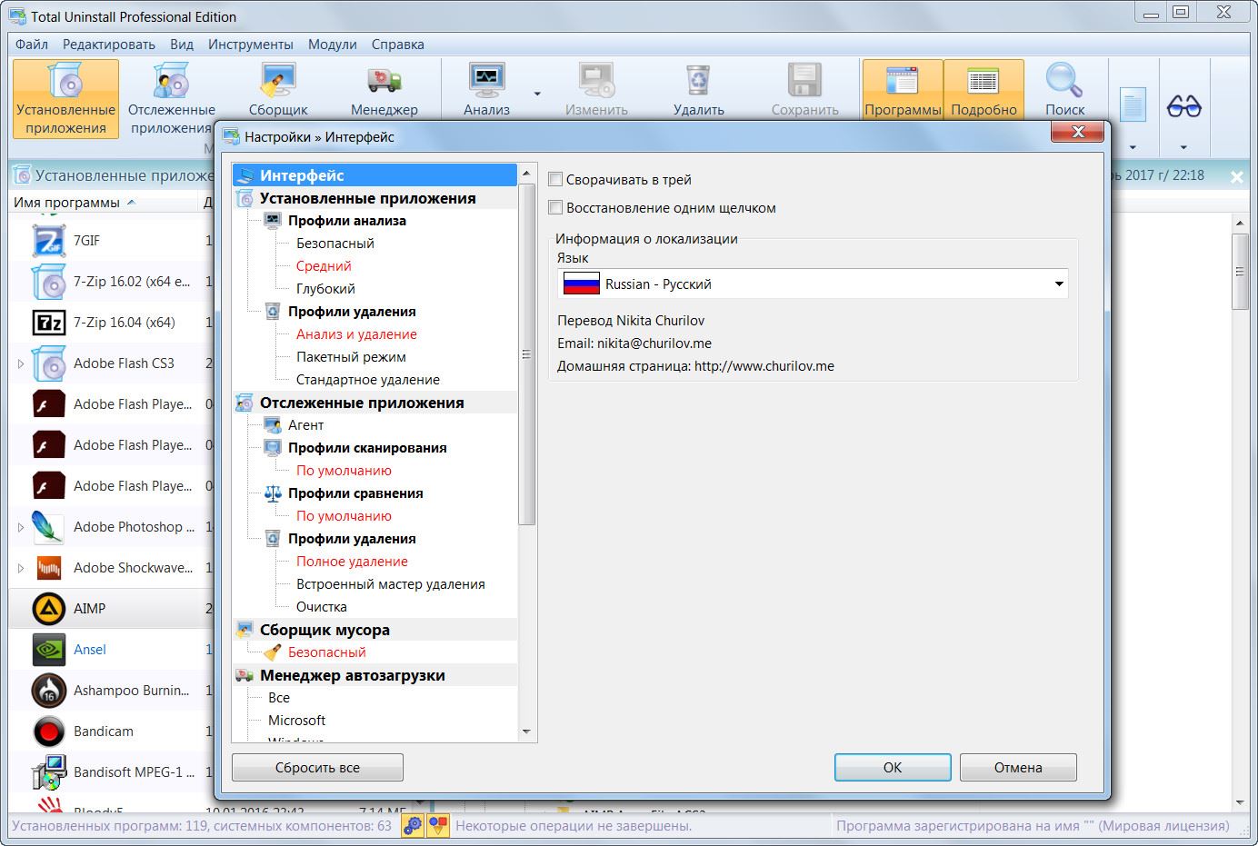Select Bandisoft MPEG-1 entry
The height and width of the screenshot is (846, 1258).
[135, 772]
